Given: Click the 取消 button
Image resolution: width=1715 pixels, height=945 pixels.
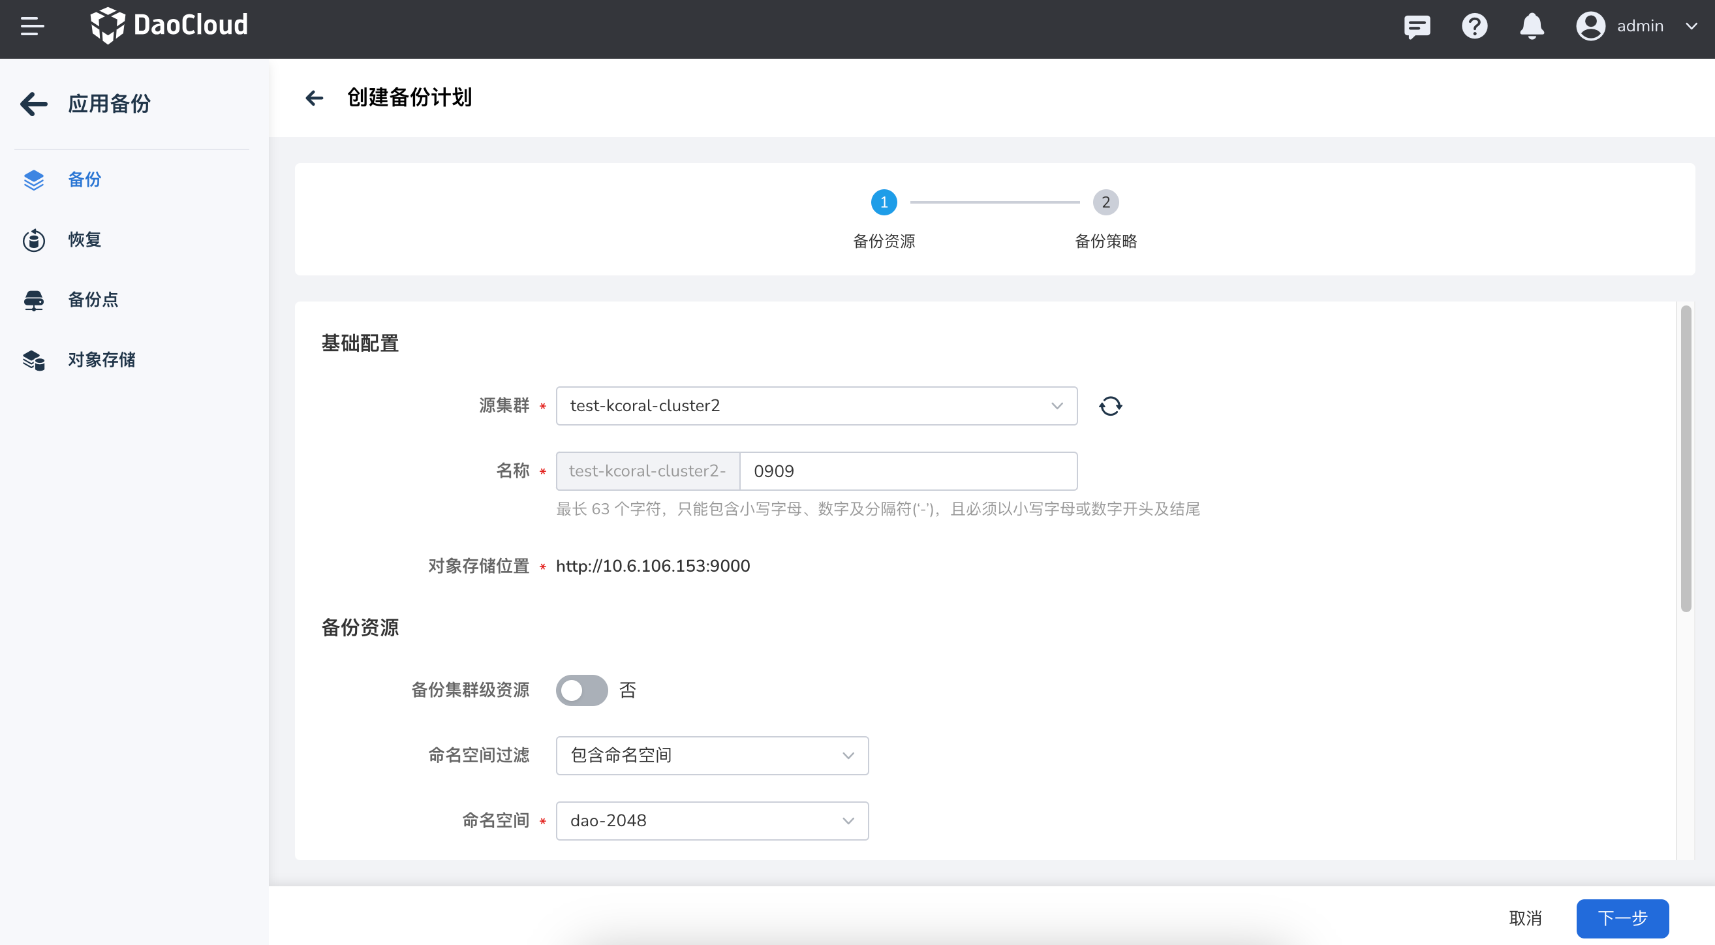Looking at the screenshot, I should click(x=1524, y=918).
